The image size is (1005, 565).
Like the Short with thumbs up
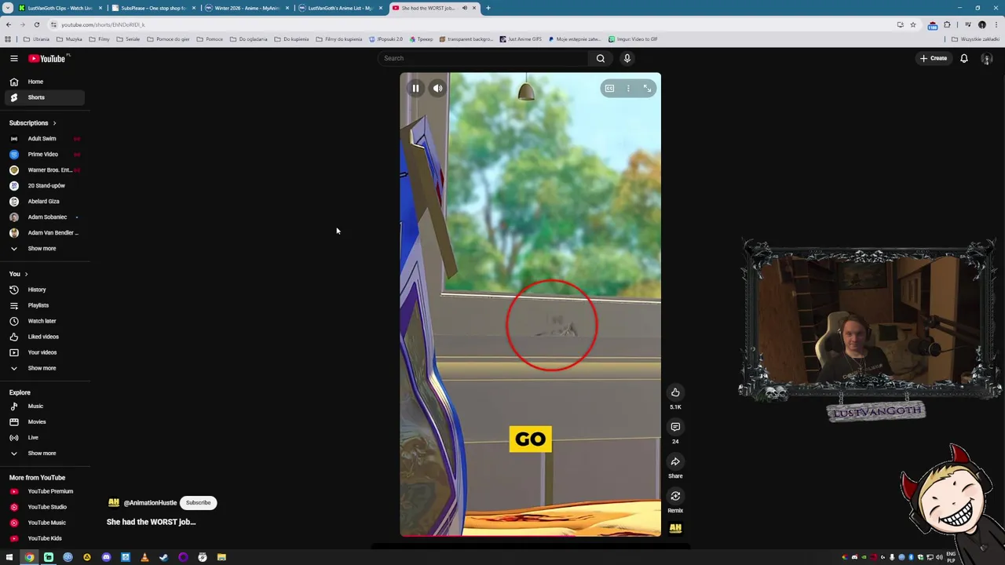(675, 392)
